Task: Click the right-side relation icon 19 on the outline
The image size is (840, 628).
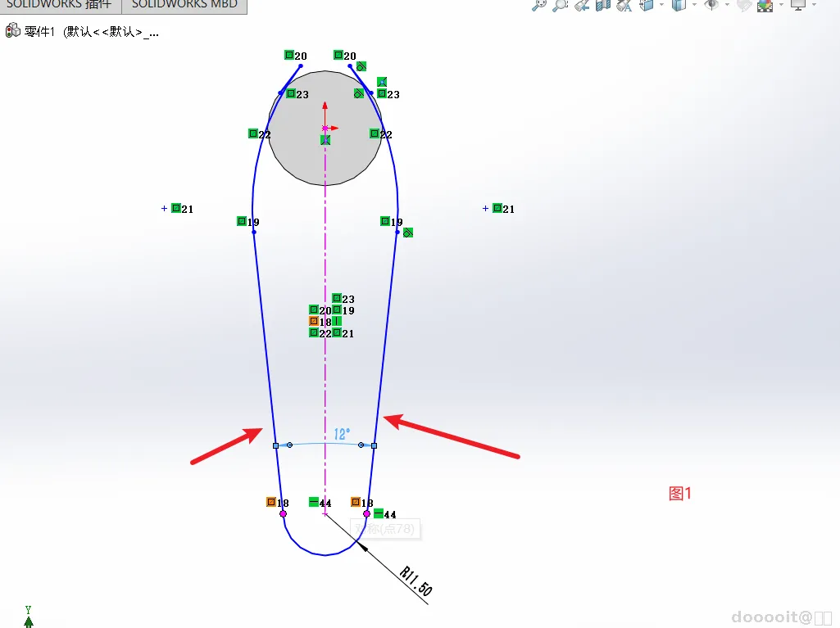Action: [x=385, y=221]
